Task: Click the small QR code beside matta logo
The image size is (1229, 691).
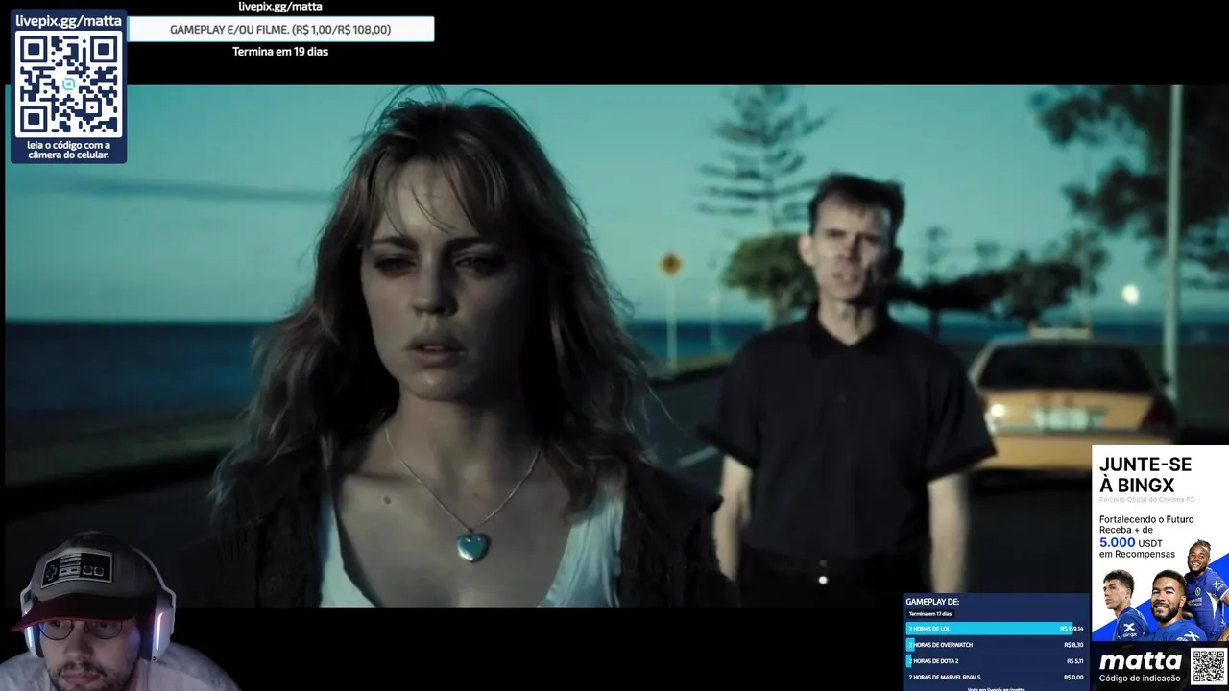Action: pyautogui.click(x=1208, y=666)
